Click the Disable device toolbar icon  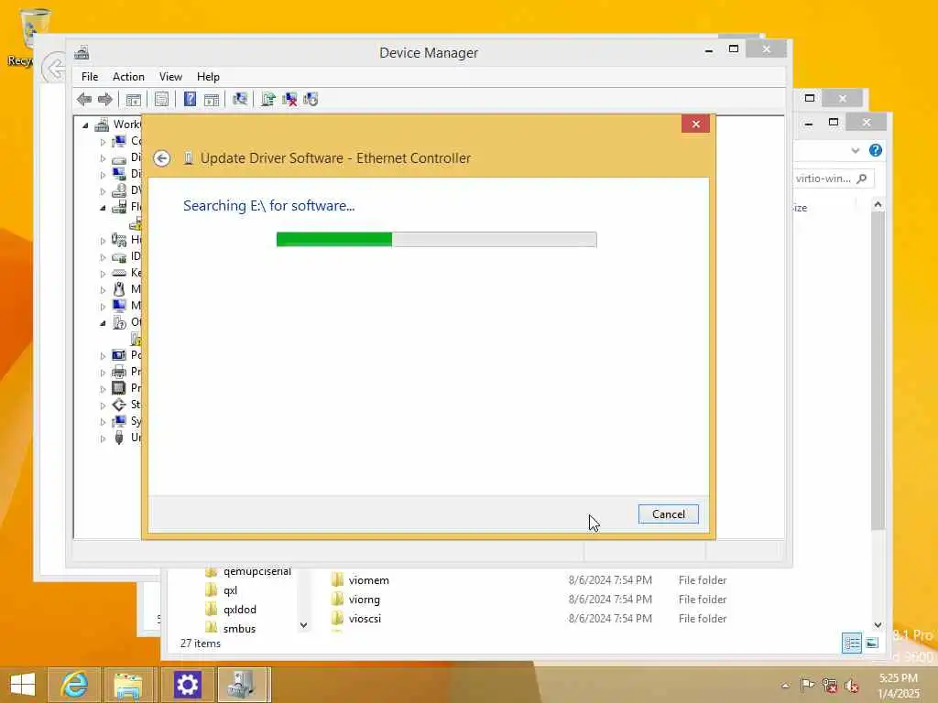(311, 99)
